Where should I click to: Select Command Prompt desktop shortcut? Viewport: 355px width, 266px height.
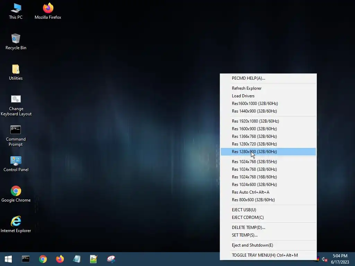pos(16,136)
